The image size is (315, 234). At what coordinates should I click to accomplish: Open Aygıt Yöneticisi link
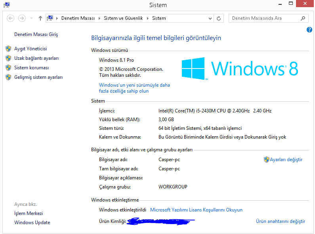pos(31,49)
